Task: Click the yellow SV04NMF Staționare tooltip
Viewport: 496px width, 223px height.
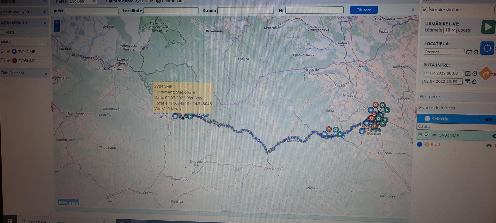Action: [x=183, y=98]
